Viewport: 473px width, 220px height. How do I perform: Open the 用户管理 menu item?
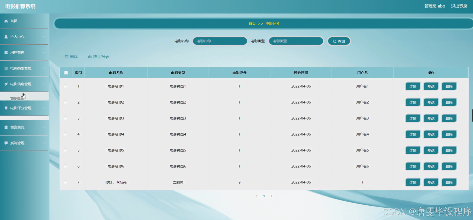[24, 52]
